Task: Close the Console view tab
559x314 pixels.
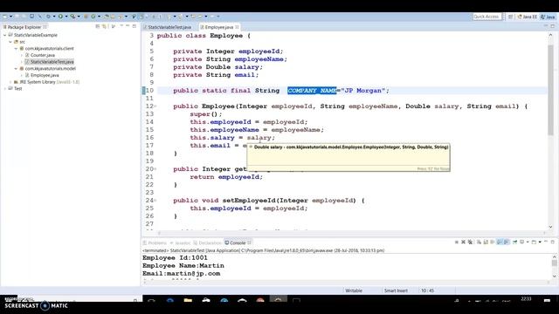Action: [x=249, y=242]
